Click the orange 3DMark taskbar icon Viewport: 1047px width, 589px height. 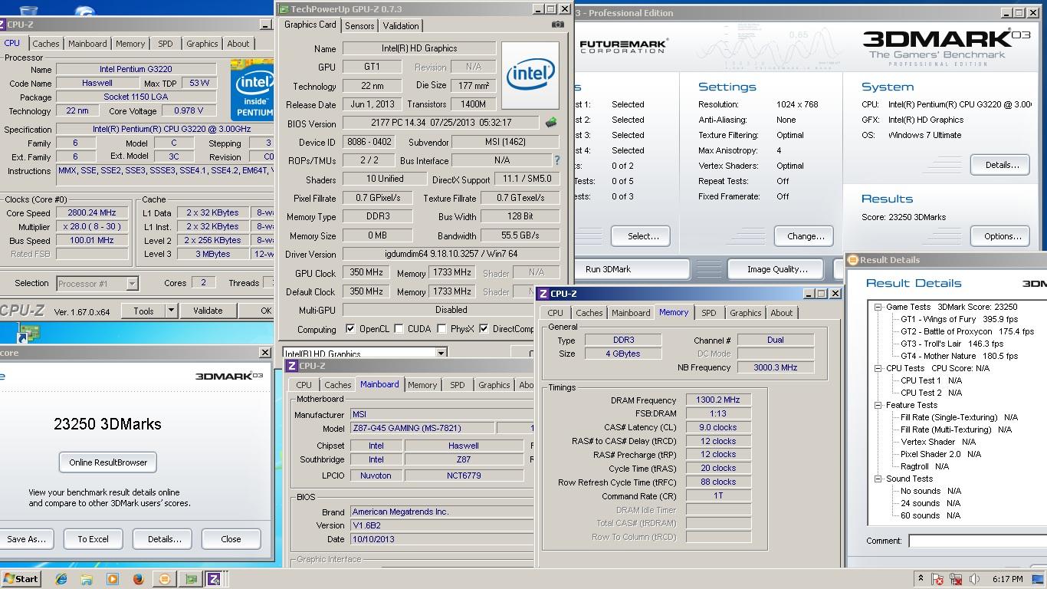(164, 579)
